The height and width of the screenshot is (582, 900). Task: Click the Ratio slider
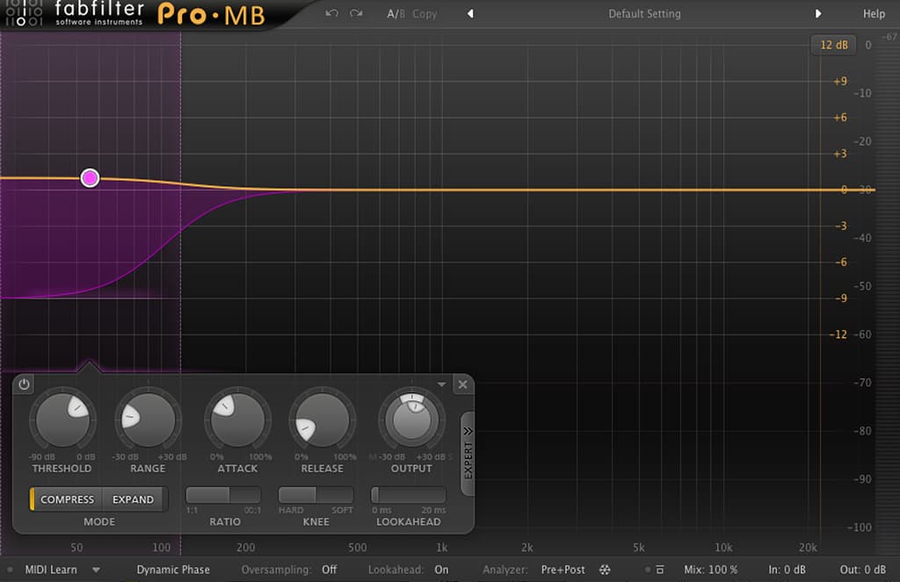[x=222, y=495]
